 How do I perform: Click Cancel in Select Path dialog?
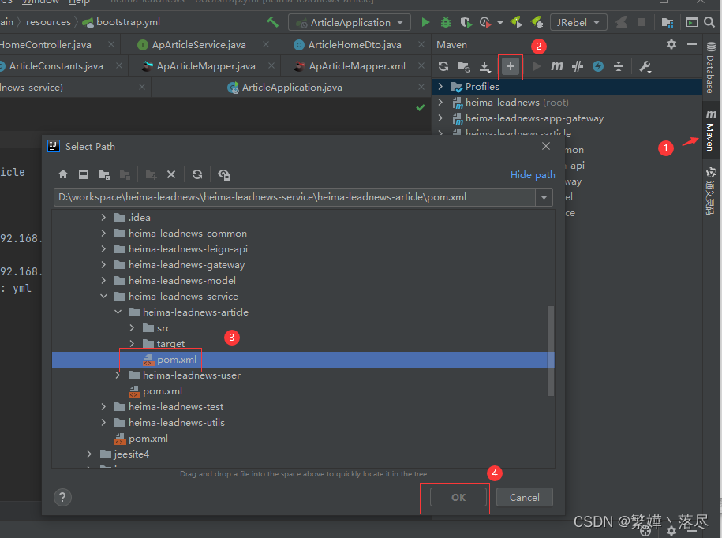(525, 497)
